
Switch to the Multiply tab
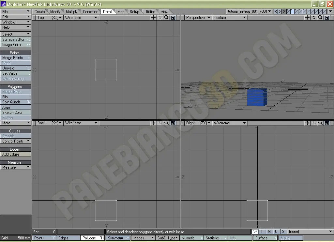(71, 12)
